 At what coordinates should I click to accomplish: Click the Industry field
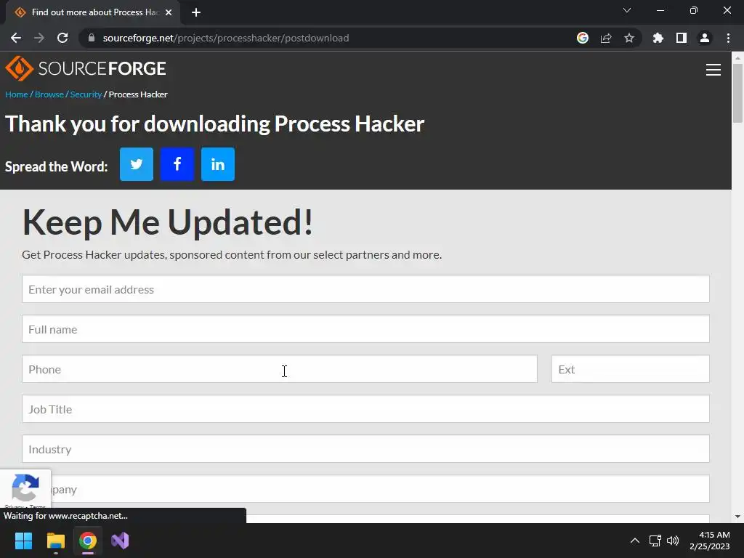click(x=365, y=449)
